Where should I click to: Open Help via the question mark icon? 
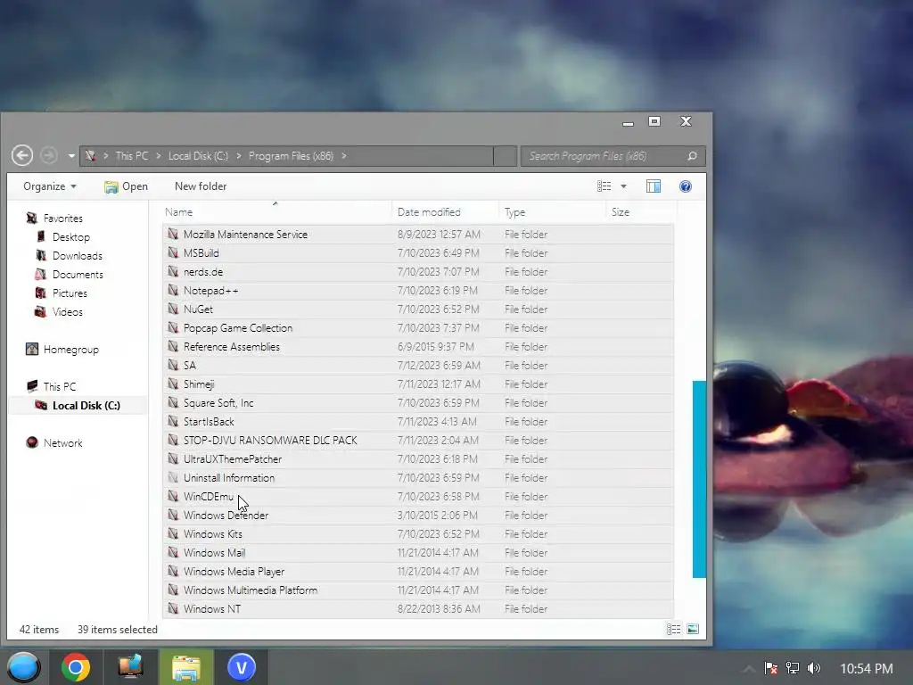click(686, 186)
